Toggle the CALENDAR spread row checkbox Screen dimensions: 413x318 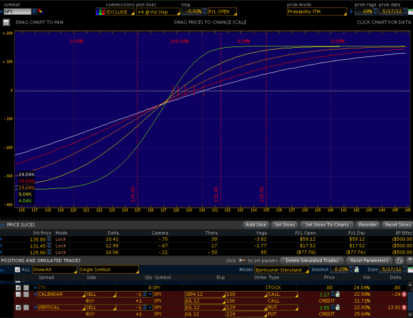tap(18, 294)
